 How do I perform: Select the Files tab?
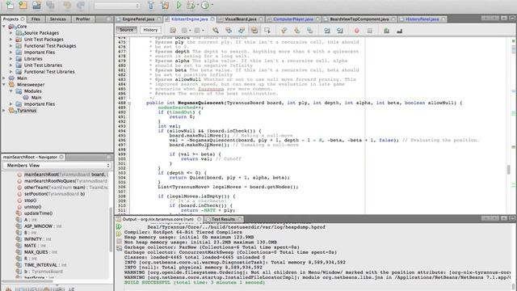pos(36,19)
